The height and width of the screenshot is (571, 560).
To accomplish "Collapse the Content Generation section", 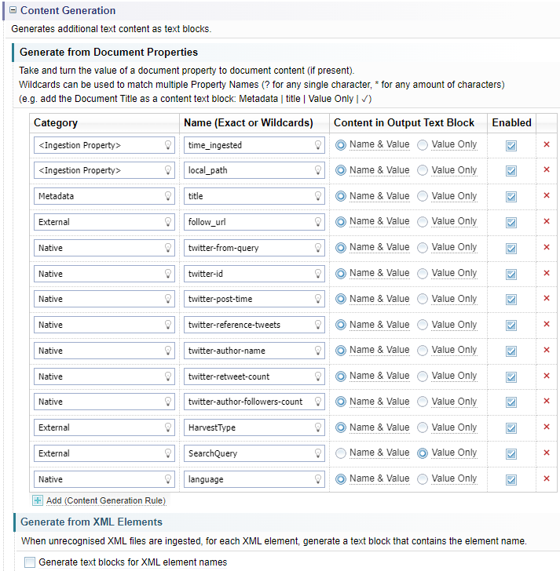I will (x=13, y=11).
